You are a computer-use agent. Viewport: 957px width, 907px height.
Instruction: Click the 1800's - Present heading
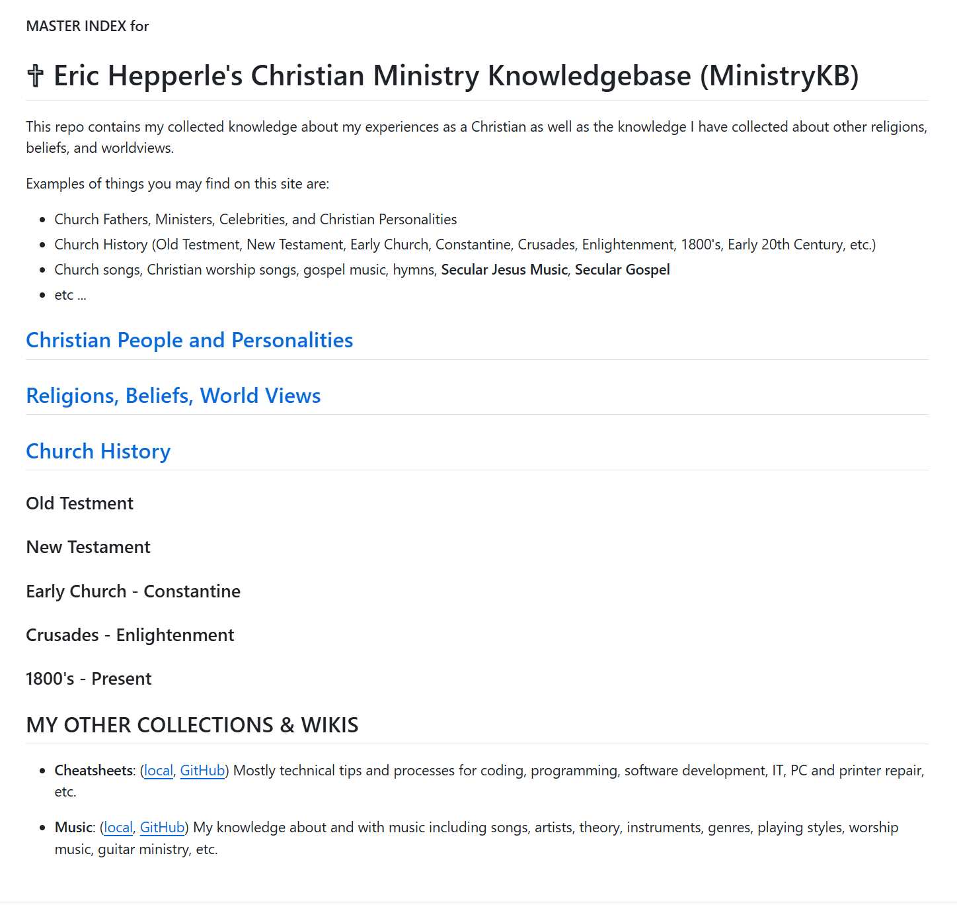tap(89, 679)
